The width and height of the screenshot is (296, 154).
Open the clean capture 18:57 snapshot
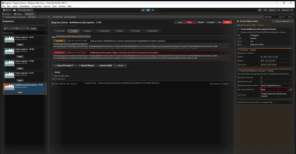[x=20, y=45]
